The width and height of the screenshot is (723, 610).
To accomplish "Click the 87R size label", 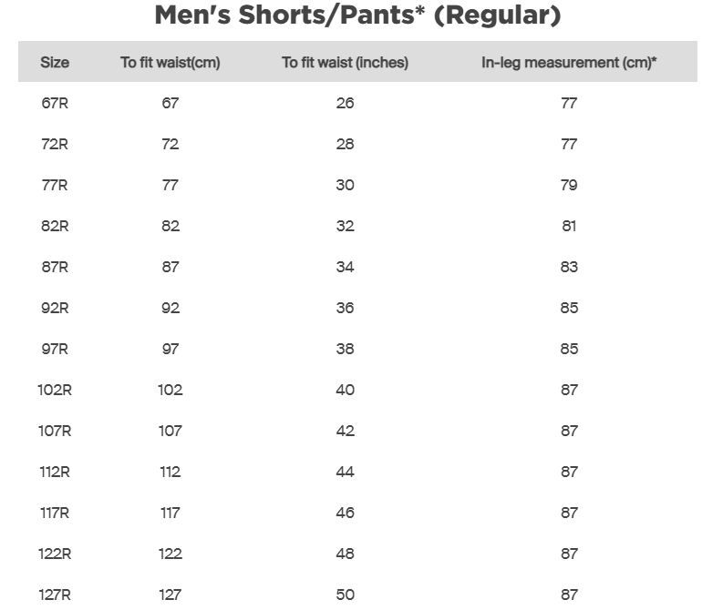I will 55,267.
